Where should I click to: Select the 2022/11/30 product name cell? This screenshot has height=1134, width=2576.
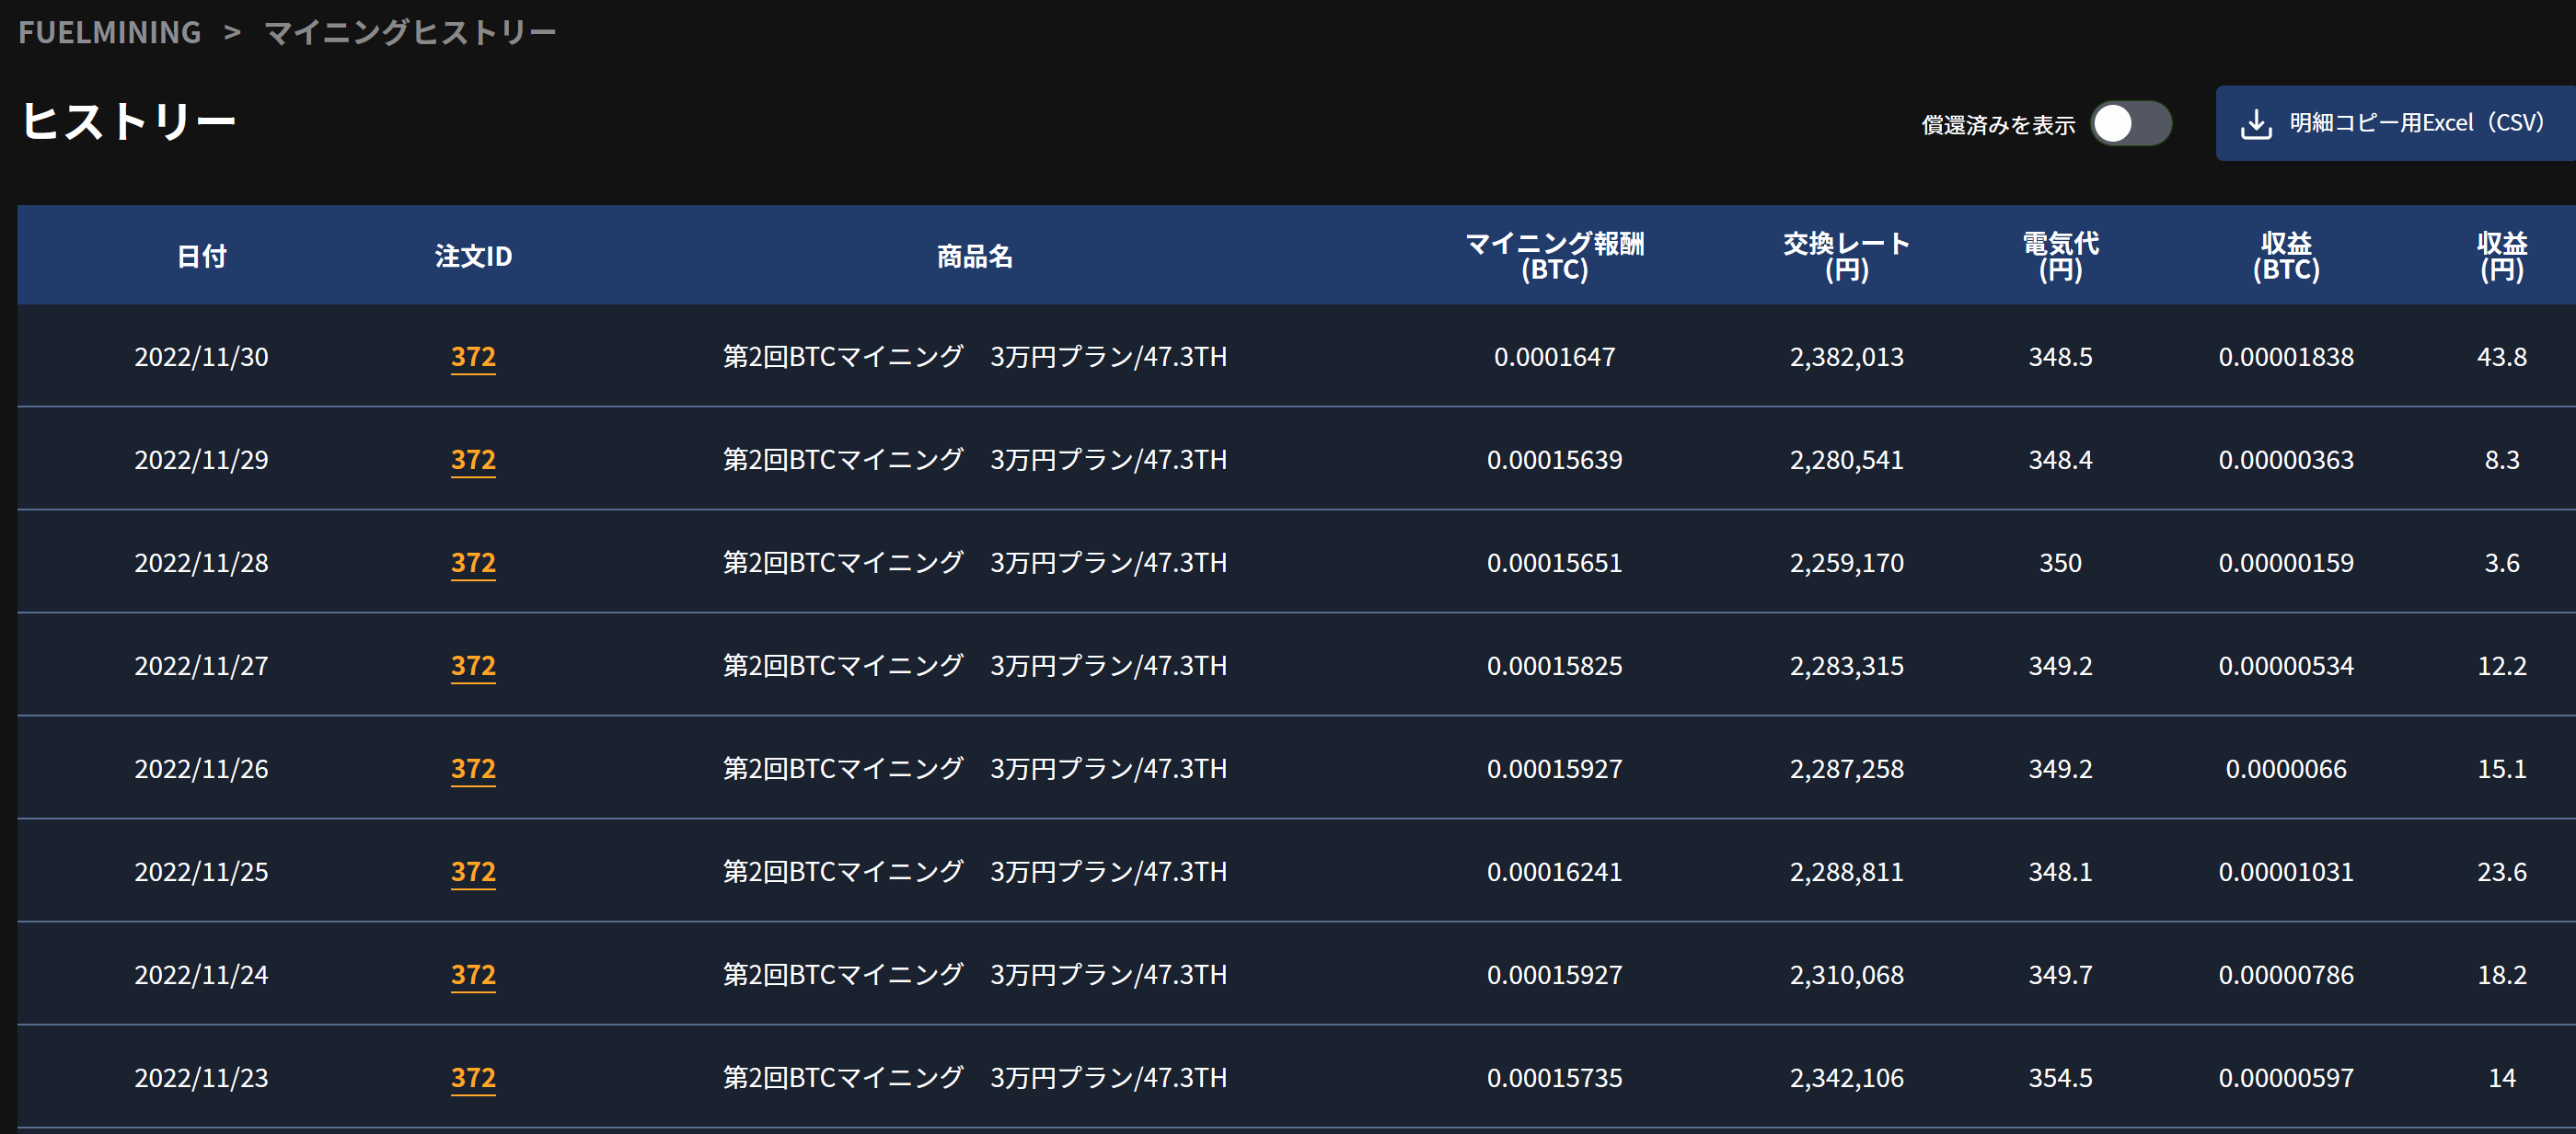[x=975, y=357]
